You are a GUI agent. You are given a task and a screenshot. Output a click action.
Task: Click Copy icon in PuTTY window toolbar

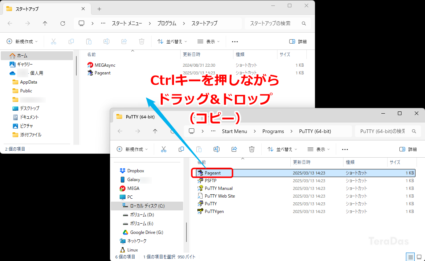coord(181,149)
